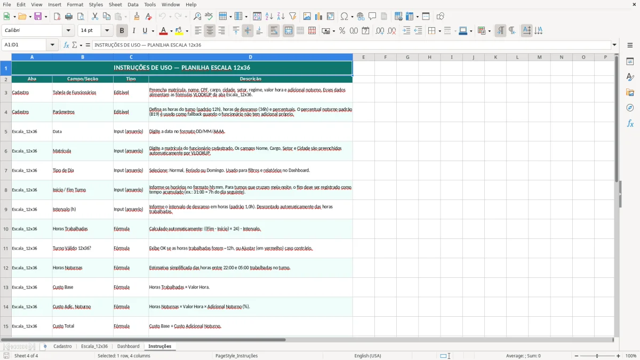The image size is (640, 360).
Task: Sort descending Z to A
Action: [281, 17]
